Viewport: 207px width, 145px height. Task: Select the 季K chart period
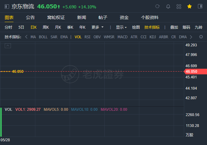click(70, 27)
